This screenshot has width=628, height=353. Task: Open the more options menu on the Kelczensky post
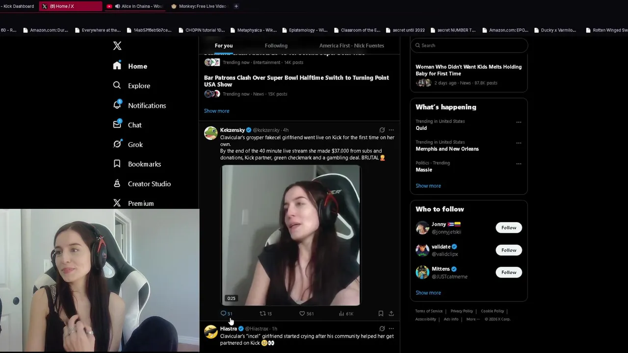(x=391, y=130)
